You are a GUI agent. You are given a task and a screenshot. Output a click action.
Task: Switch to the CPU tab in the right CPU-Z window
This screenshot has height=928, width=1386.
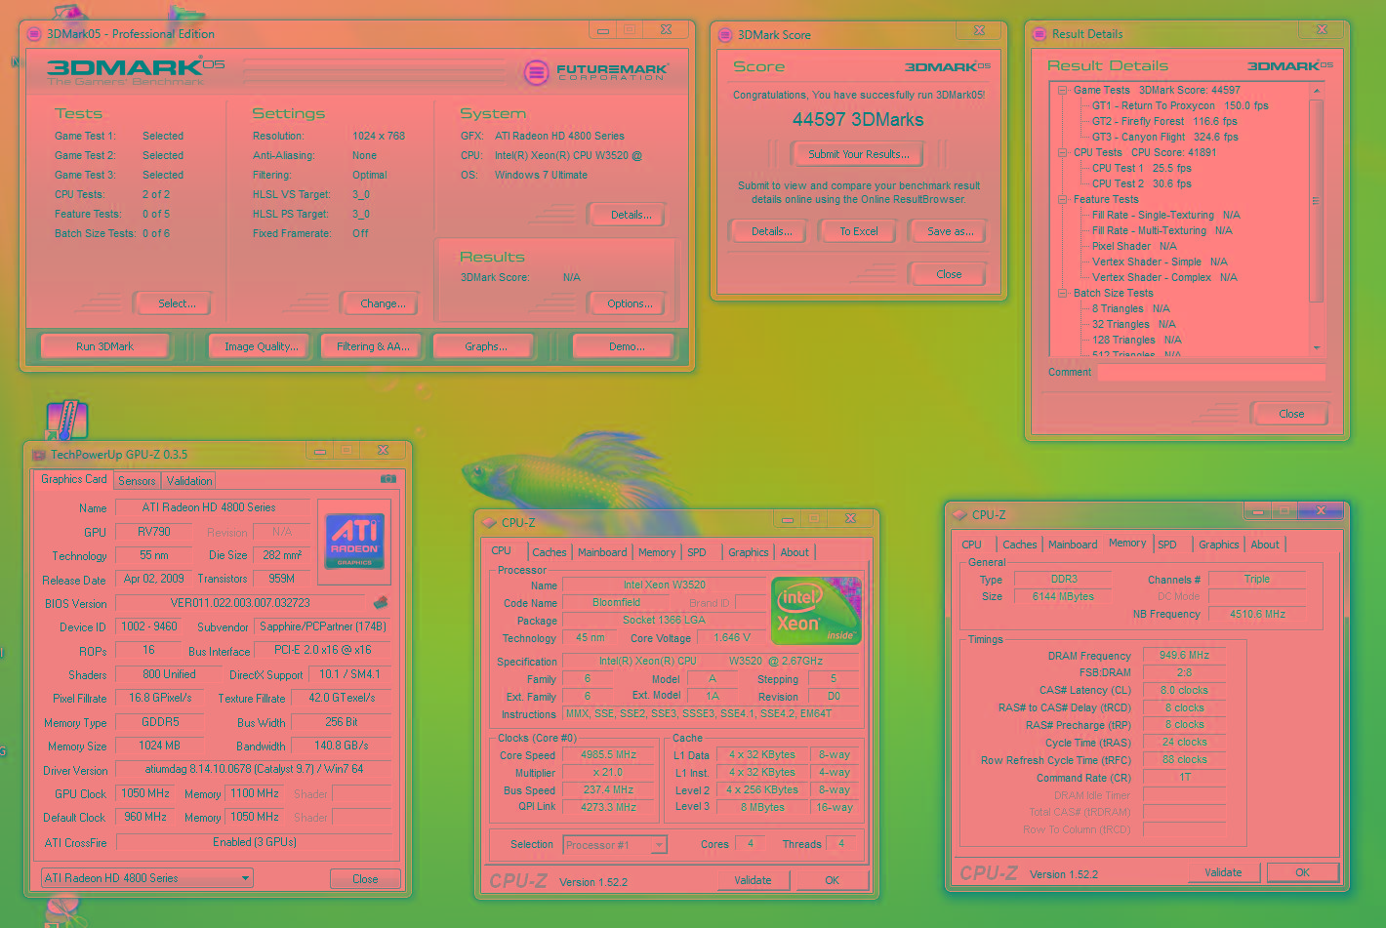[x=972, y=545]
